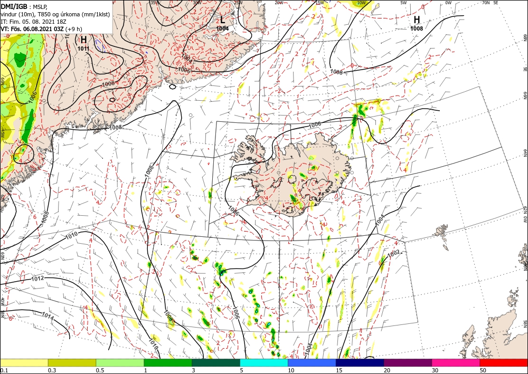Click the legend value '15'
Screen dimensions: 528x374
[339, 370]
